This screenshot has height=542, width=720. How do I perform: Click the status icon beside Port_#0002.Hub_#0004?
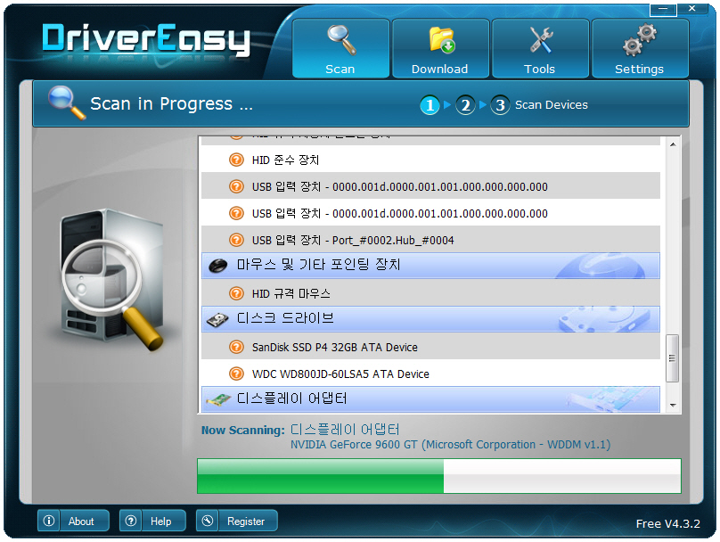pos(236,240)
